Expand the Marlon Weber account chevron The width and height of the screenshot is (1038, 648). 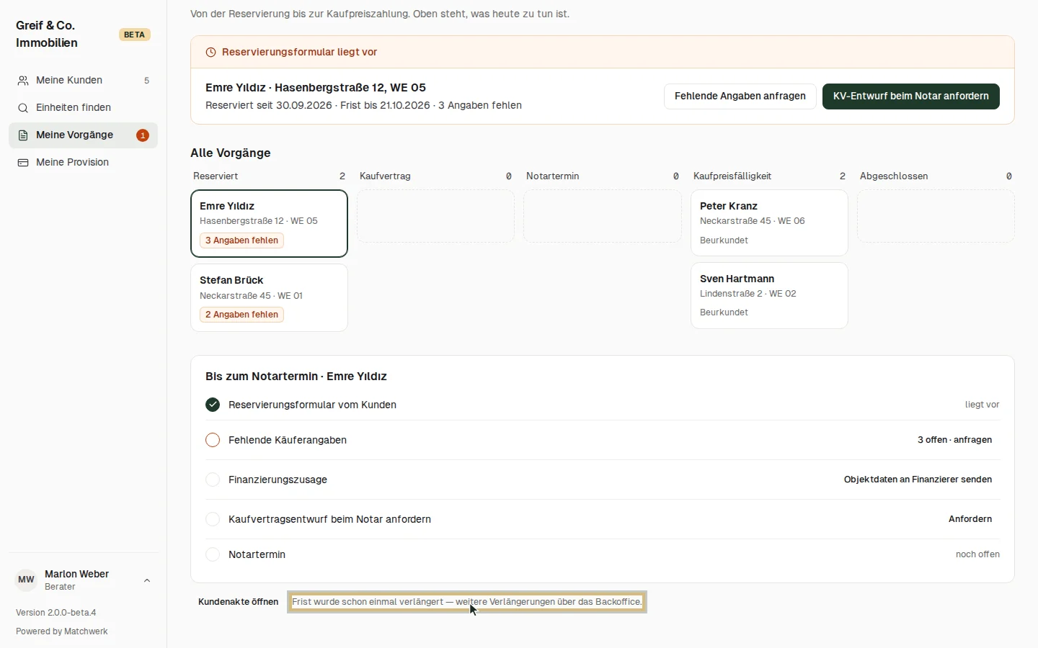pos(147,580)
